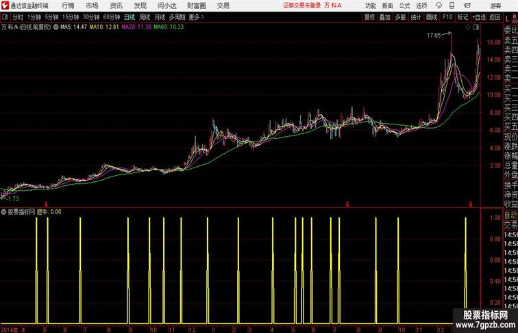Click the MA5: 14.47 indicator label

point(73,27)
